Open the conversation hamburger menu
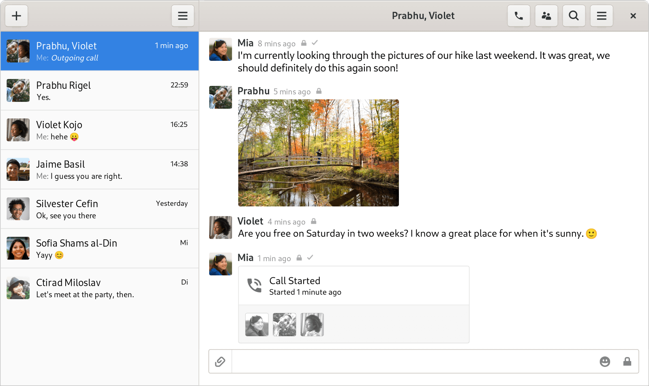The width and height of the screenshot is (649, 386). pos(601,16)
